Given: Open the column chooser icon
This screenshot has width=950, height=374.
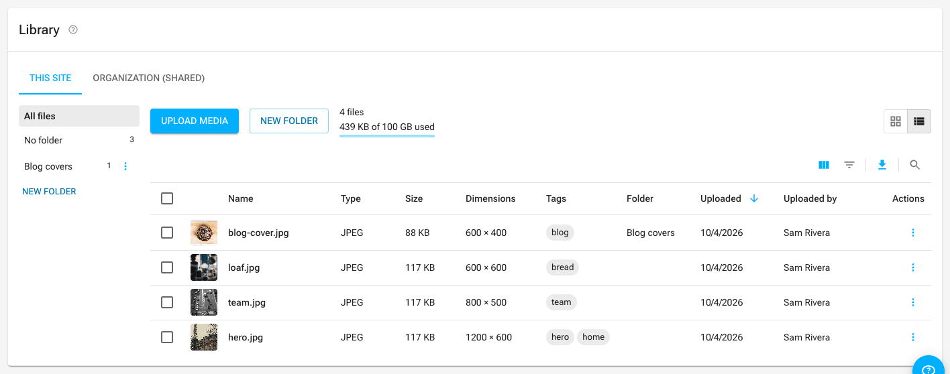Looking at the screenshot, I should pos(824,165).
